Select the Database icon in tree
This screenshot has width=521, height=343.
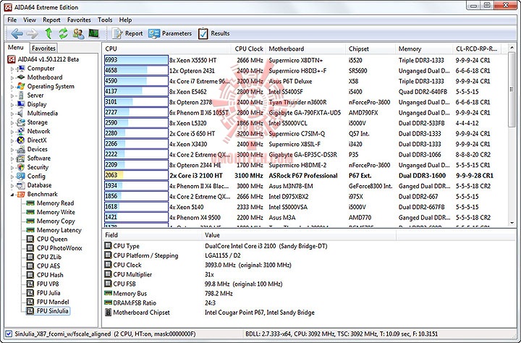[x=20, y=185]
